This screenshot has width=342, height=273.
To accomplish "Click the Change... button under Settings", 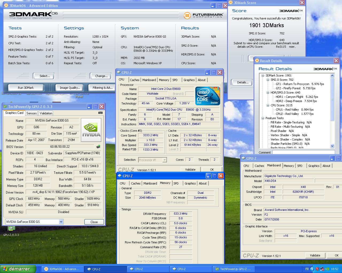I will (101, 76).
